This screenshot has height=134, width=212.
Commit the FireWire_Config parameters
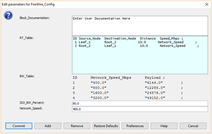coord(19,126)
